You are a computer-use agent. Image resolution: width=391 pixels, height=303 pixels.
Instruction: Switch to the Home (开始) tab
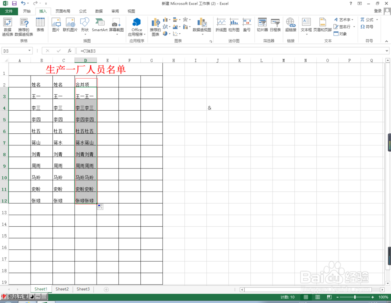27,11
